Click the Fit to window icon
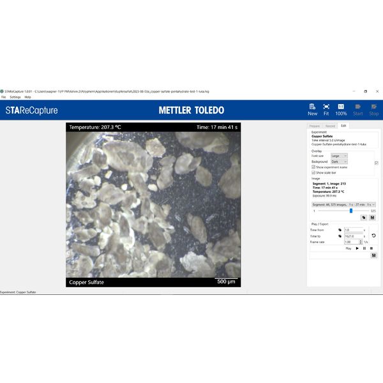 [326, 110]
